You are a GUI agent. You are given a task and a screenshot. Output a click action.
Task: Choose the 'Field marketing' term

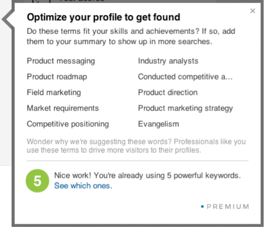[54, 92]
